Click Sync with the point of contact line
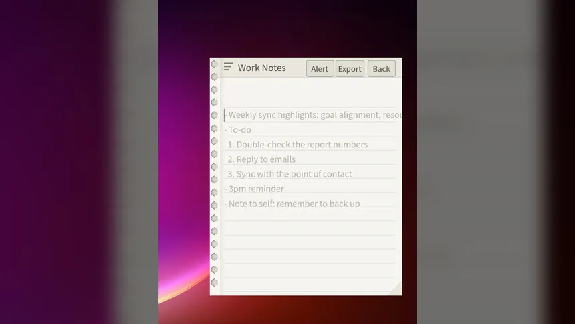The image size is (575, 324). pyautogui.click(x=290, y=174)
